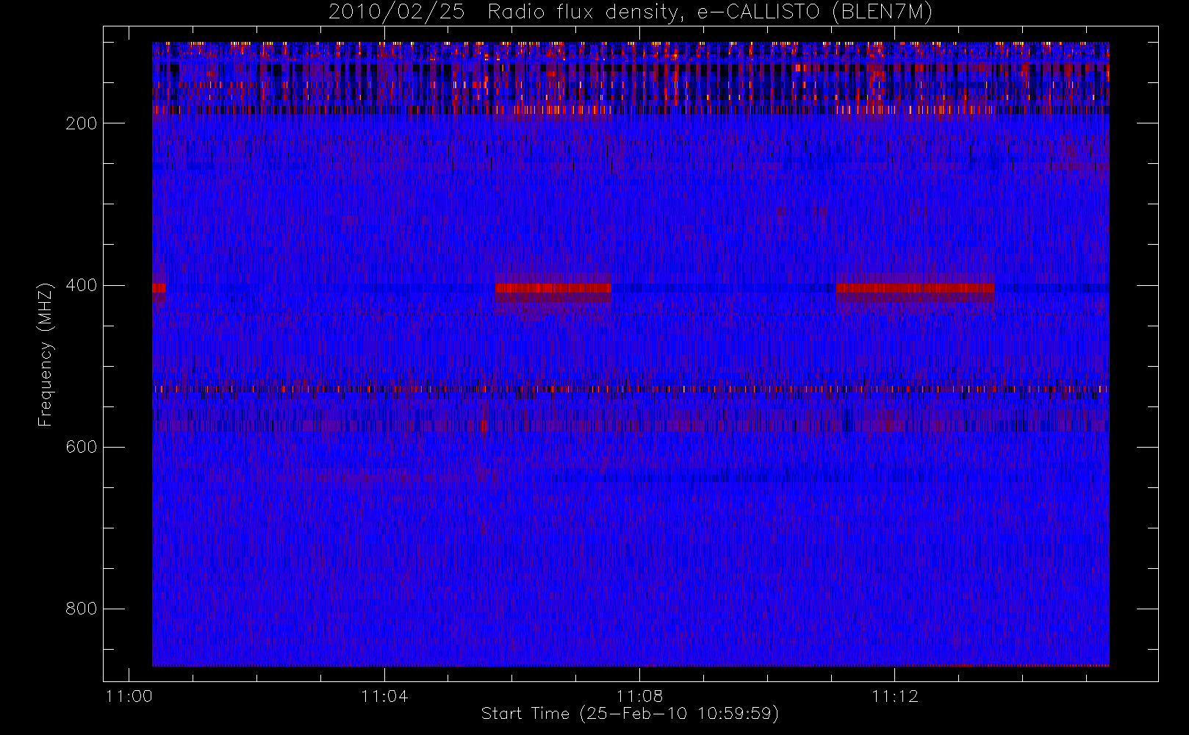
Task: Click the '11:08' time tick label
Action: (639, 696)
